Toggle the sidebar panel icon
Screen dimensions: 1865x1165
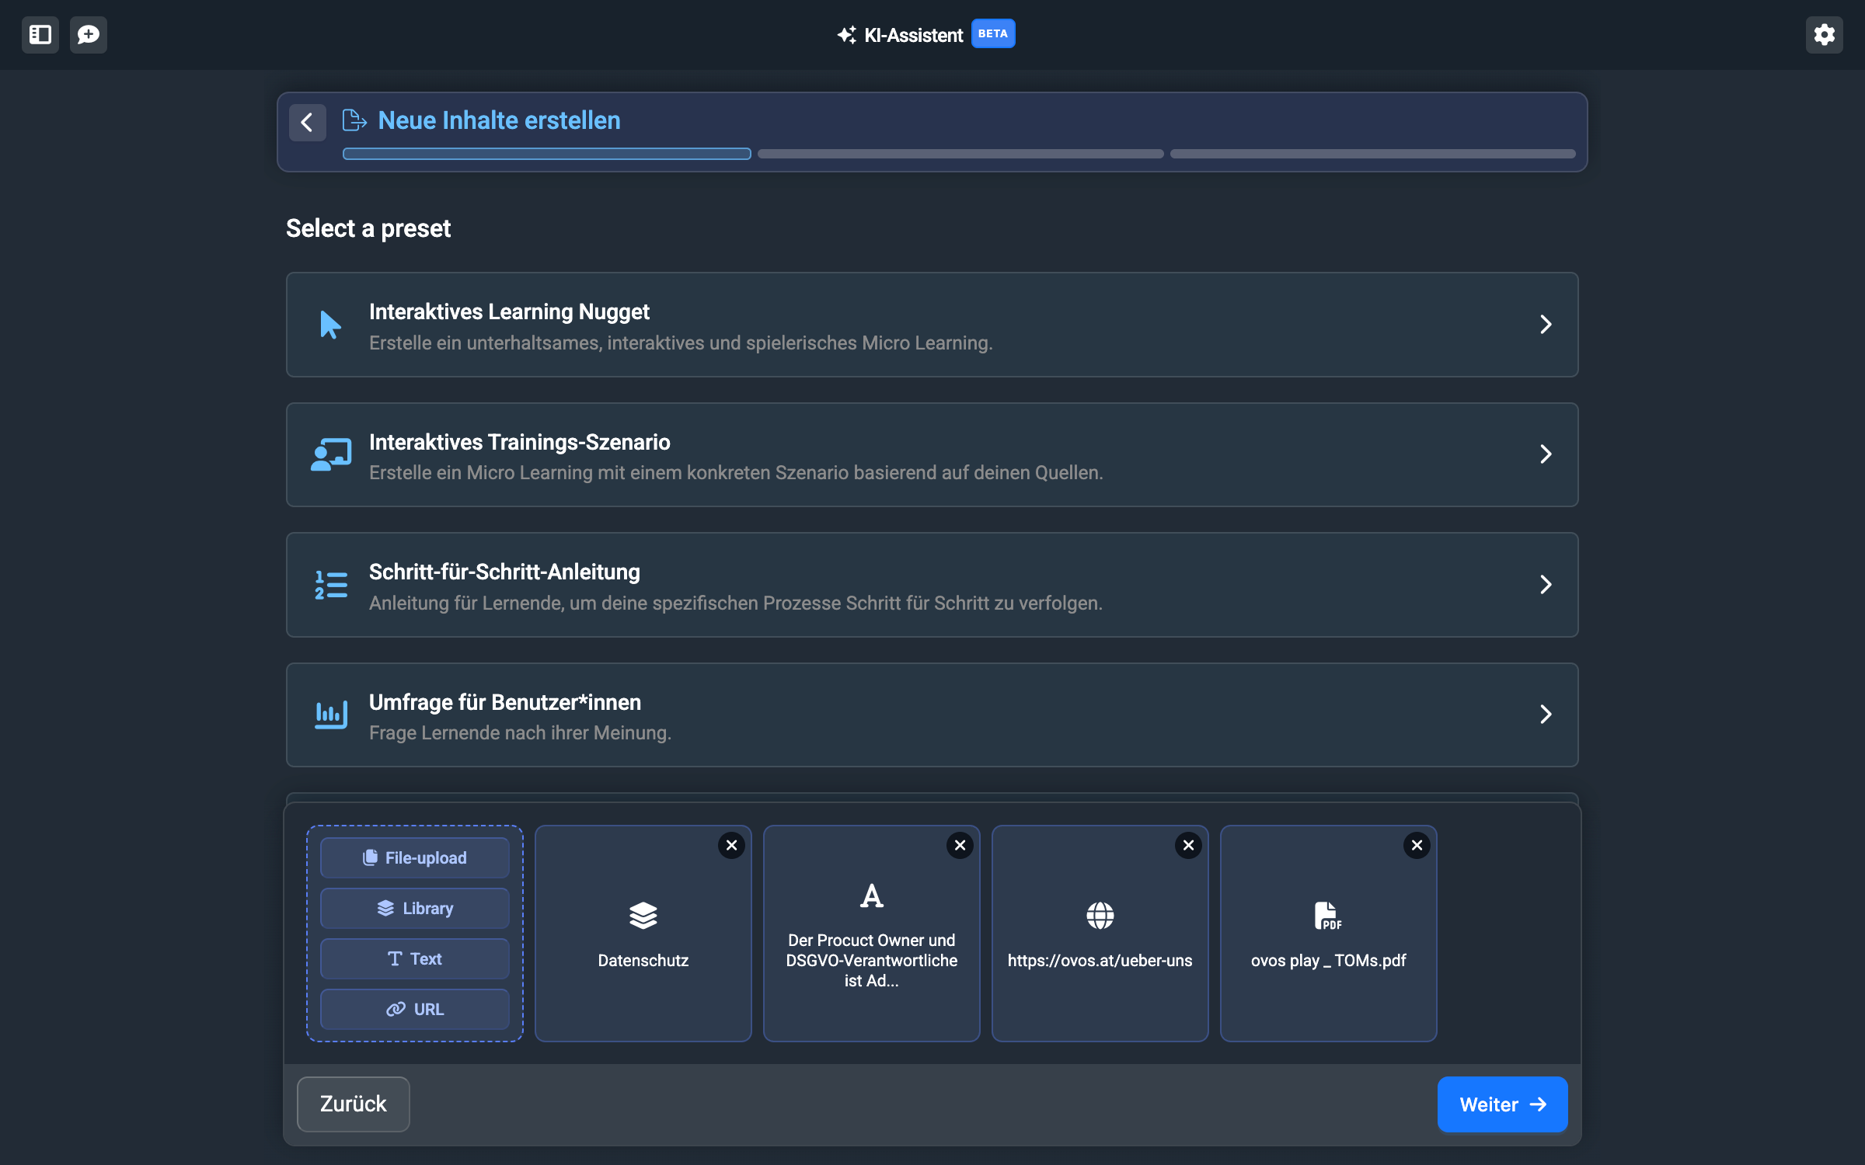(40, 35)
